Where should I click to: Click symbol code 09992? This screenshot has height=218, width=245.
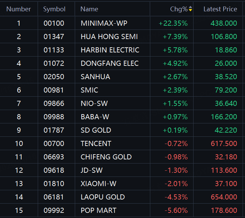point(54,210)
